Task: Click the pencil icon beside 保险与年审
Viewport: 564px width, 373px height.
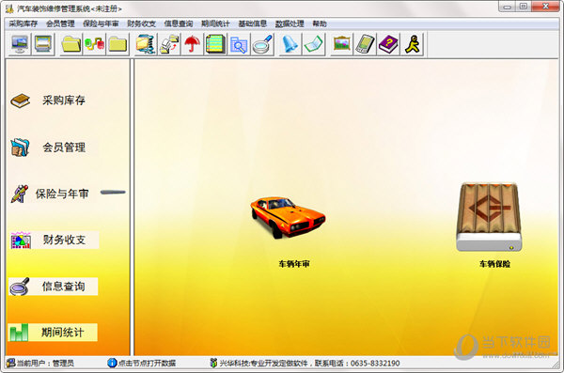Action: [20, 194]
